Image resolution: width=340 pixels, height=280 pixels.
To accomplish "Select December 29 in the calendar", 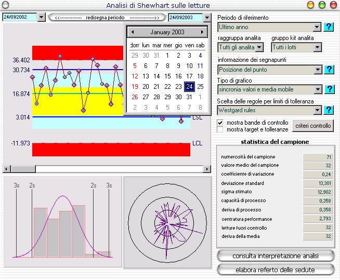I will coord(135,56).
